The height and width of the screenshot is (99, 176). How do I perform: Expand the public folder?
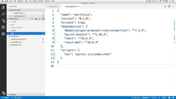13,31
